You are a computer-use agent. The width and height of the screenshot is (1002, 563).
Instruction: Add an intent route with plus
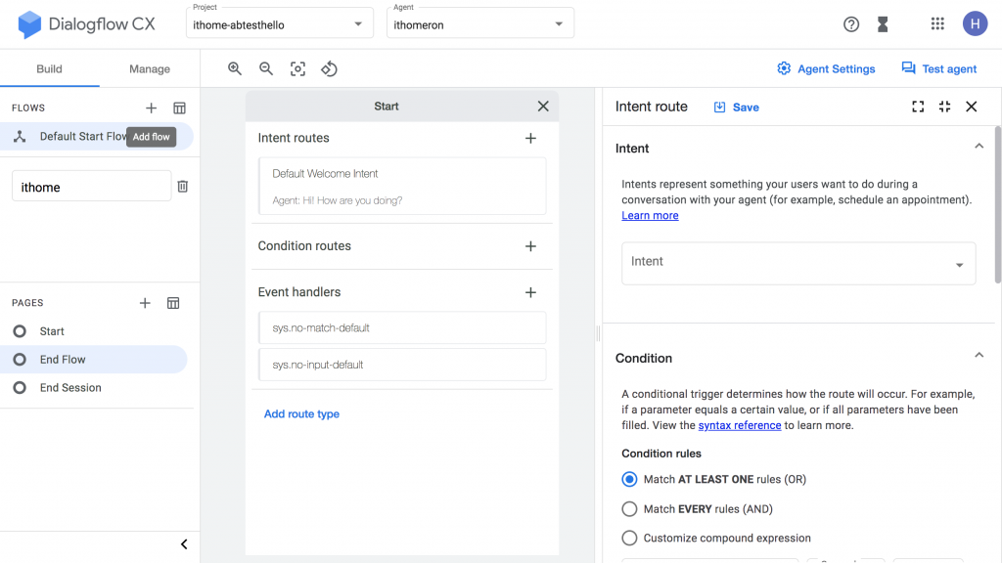coord(530,138)
